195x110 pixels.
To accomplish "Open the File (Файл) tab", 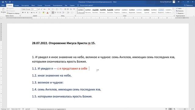I will point(3,5).
